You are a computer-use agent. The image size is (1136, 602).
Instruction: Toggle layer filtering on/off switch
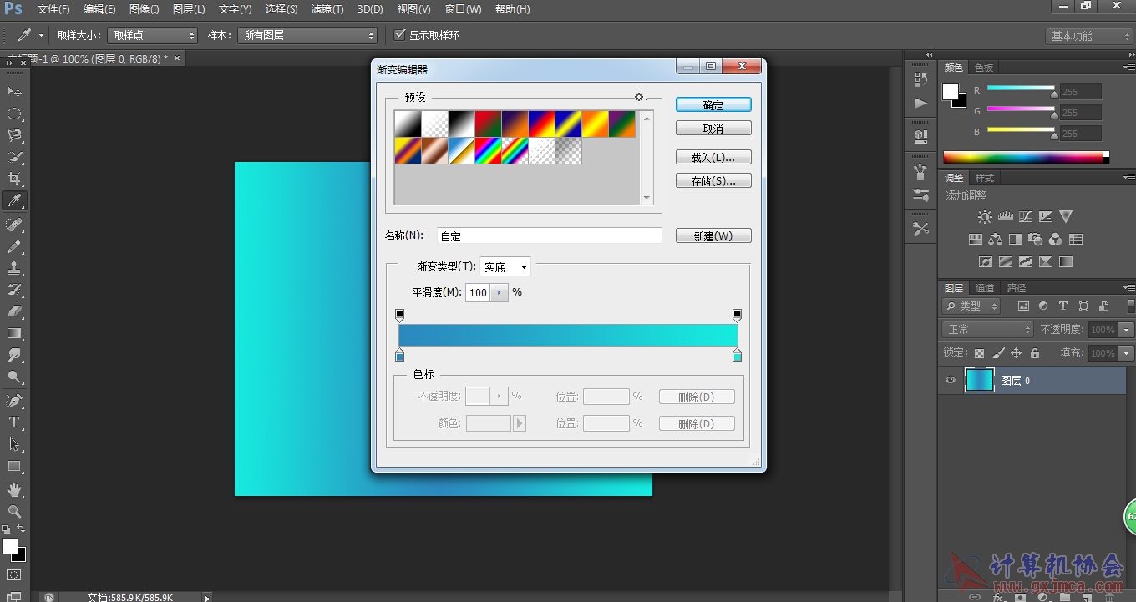pos(1131,306)
